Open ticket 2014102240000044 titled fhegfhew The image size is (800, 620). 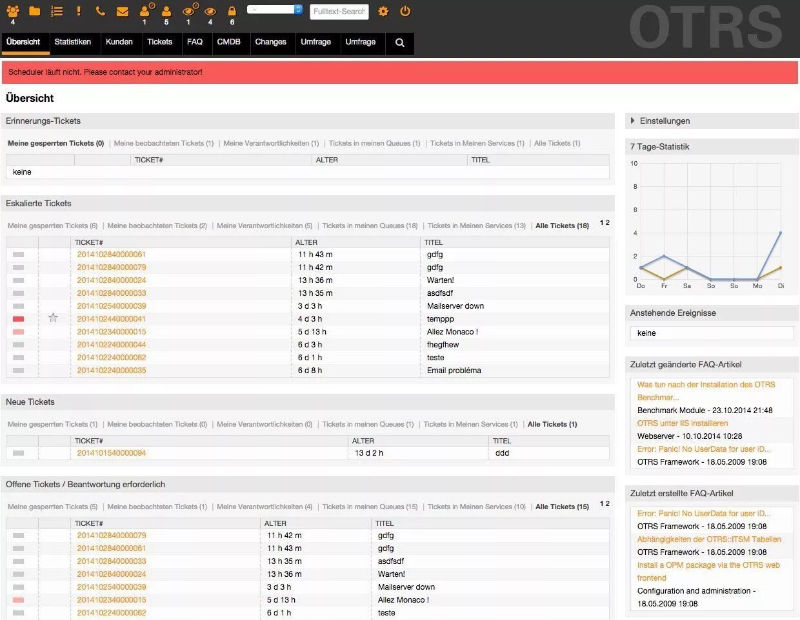[x=112, y=345]
